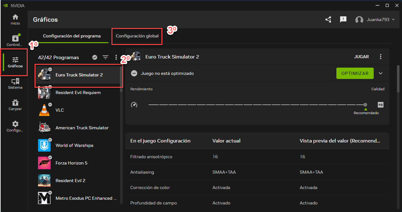
Task: Select Resident Evil Requiem in program list
Action: 78,92
